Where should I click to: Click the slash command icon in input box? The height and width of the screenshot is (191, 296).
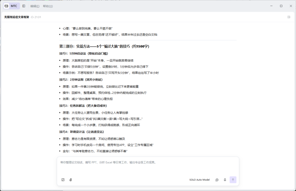point(63,180)
